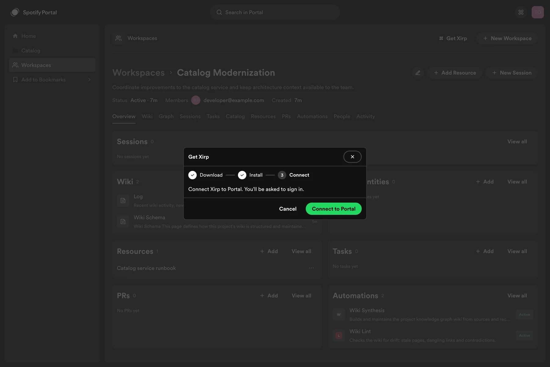
Task: Switch to the Sessions tab
Action: pos(190,117)
